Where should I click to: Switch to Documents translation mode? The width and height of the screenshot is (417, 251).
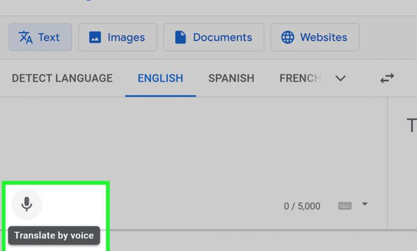pos(214,37)
